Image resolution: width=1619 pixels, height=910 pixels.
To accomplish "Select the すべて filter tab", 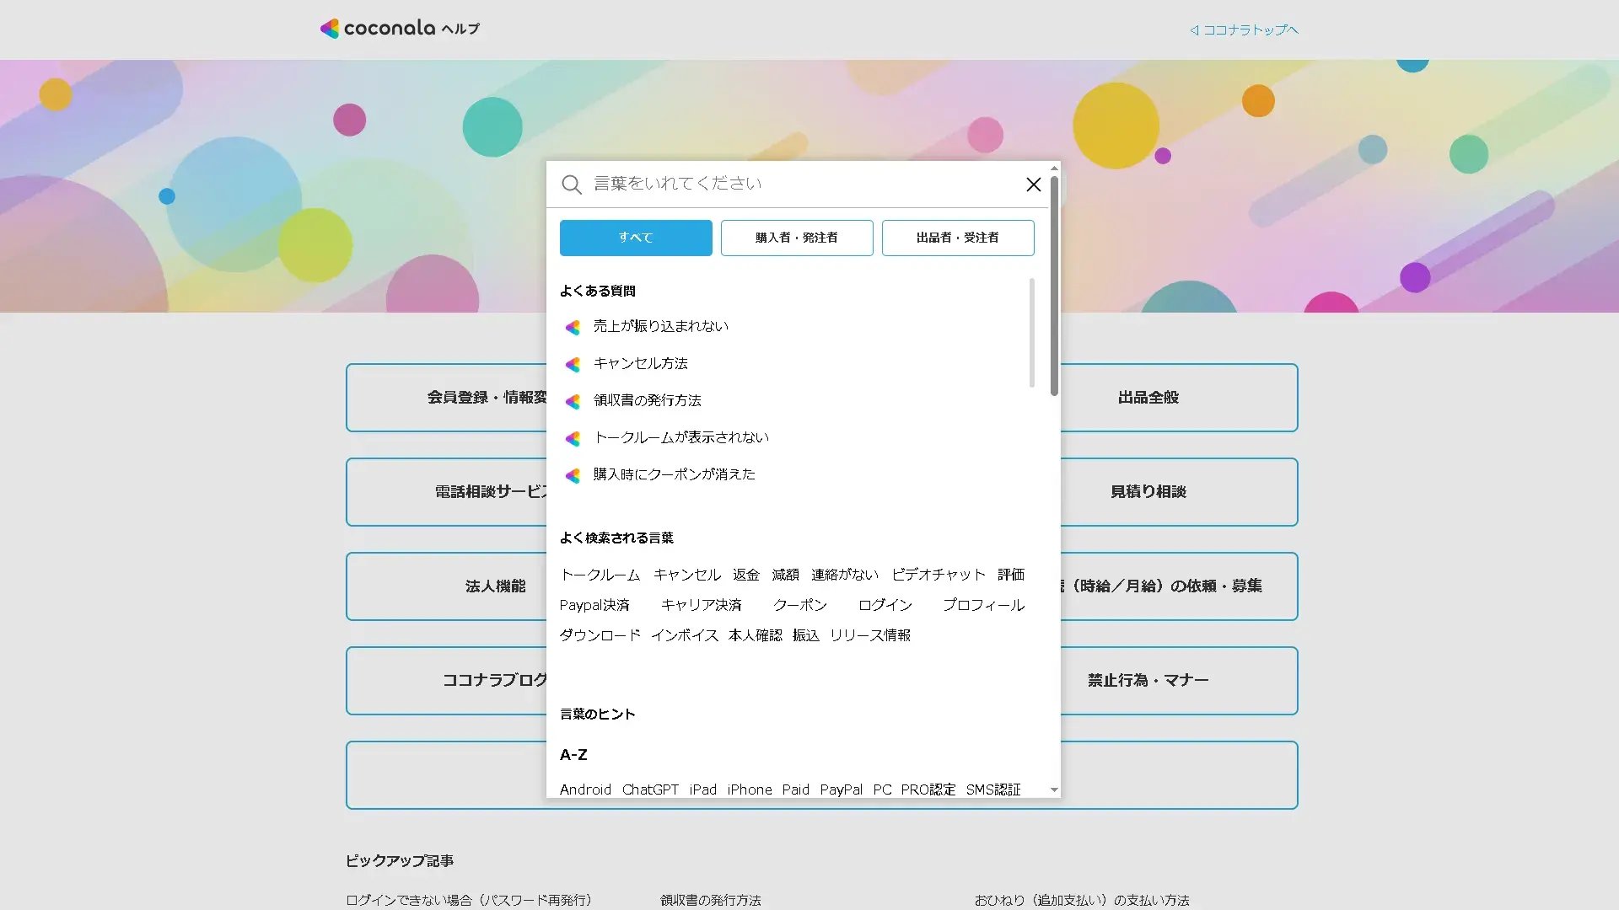I will (x=636, y=238).
